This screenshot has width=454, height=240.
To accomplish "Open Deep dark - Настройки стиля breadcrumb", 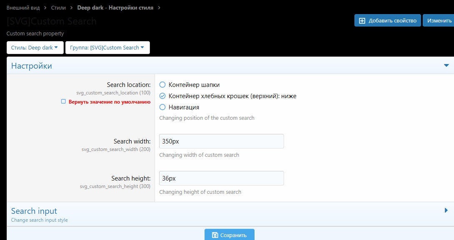I will (115, 8).
